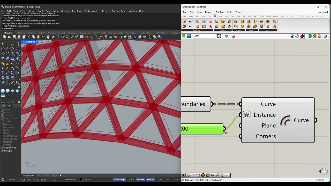Click the Cylinder component in Primitive panel
The width and height of the screenshot is (331, 186).
coord(242,22)
